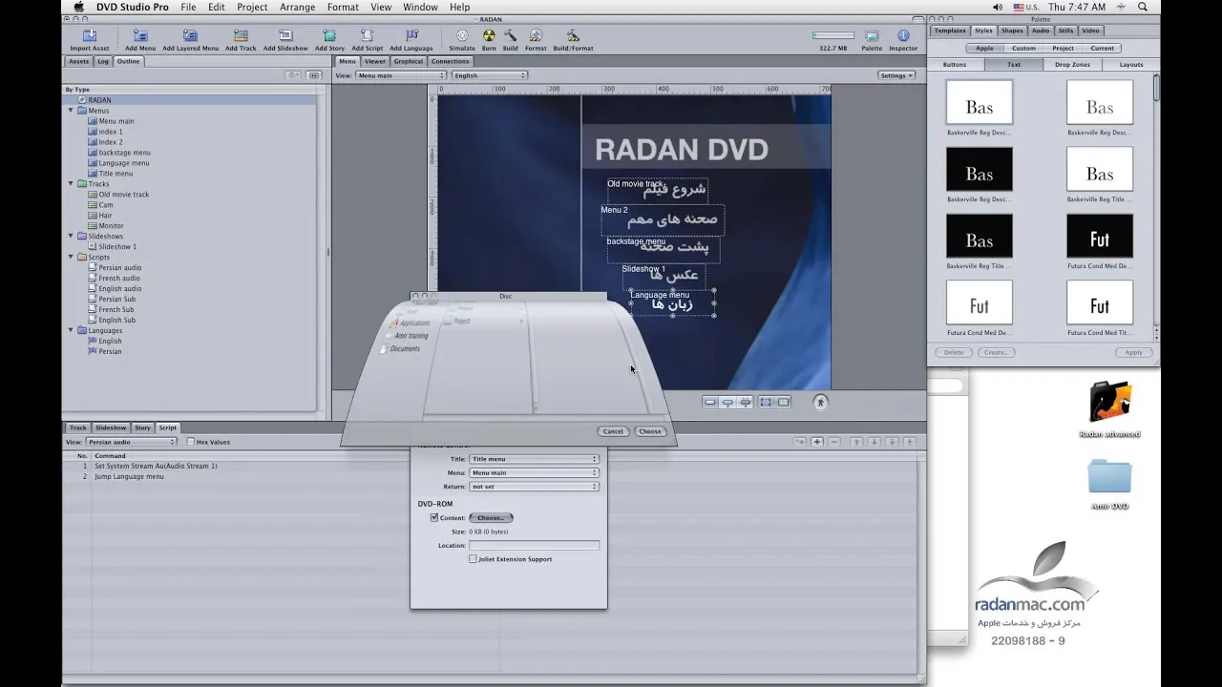Uncheck the DVD-ROM Content checkbox
Screen dimensions: 1222x687
pos(434,517)
